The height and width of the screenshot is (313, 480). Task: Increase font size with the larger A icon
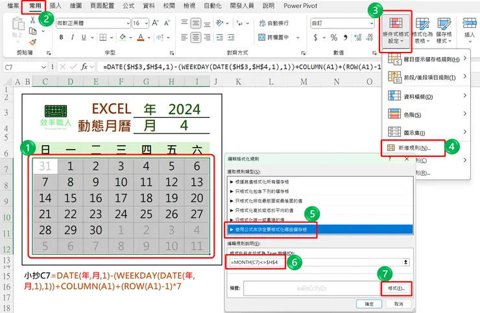(x=155, y=23)
